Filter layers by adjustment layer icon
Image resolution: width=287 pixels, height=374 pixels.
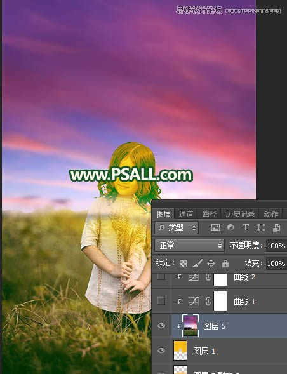coord(230,227)
